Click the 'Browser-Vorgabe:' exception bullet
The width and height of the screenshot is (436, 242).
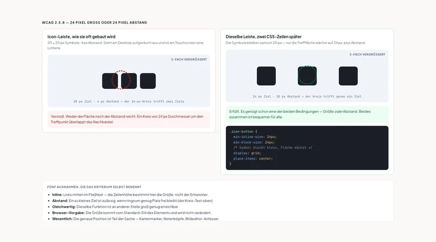132,213
